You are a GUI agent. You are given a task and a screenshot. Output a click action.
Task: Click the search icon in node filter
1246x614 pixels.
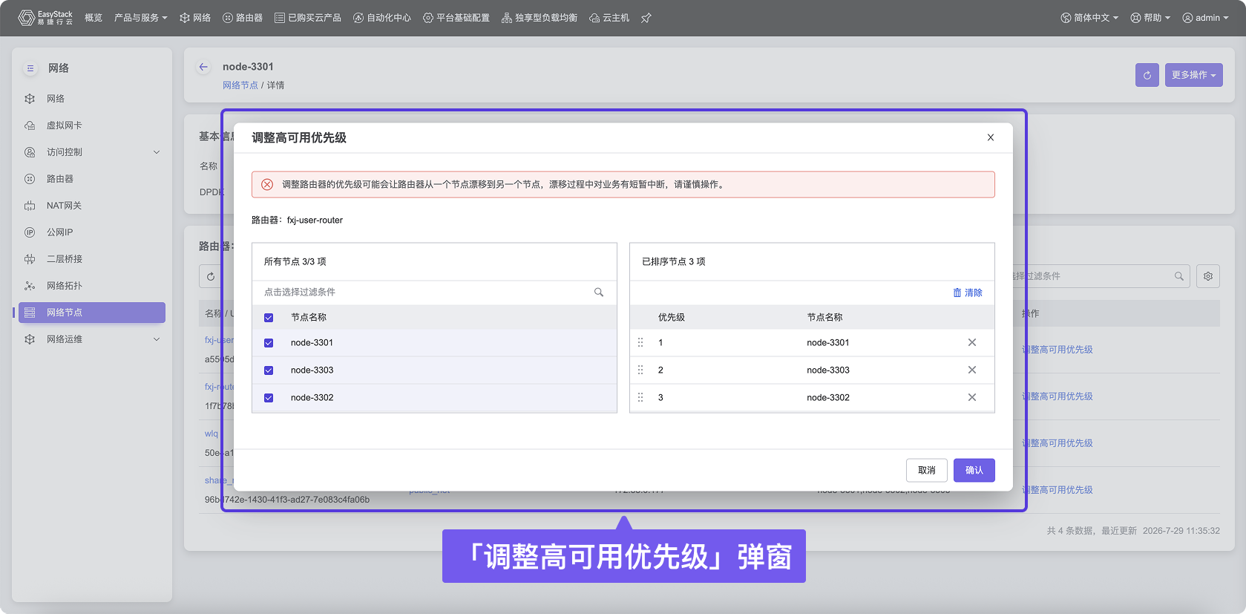(x=599, y=293)
